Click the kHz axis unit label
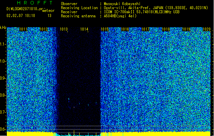The image size is (214, 136). (3, 28)
